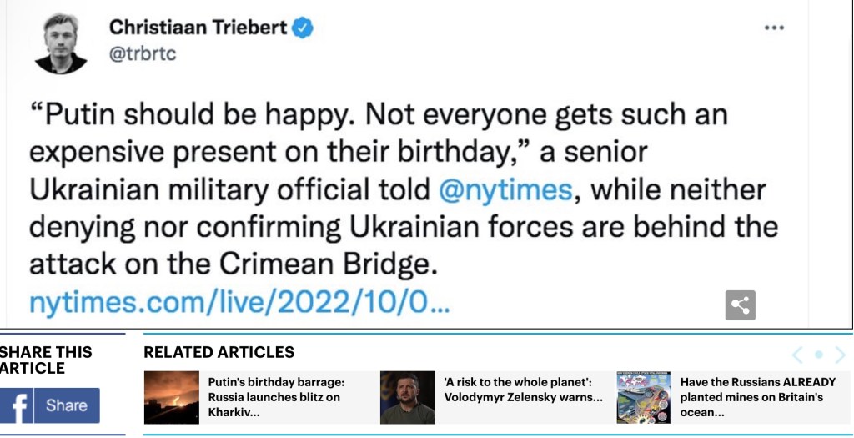854x438 pixels.
Task: Open the nytimes.com/live link
Action: click(x=239, y=303)
